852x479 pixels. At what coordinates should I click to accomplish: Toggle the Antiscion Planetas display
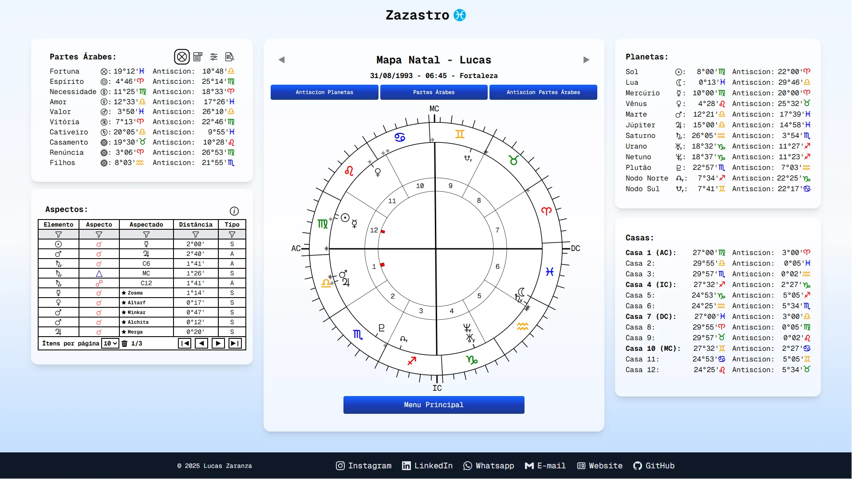point(324,92)
